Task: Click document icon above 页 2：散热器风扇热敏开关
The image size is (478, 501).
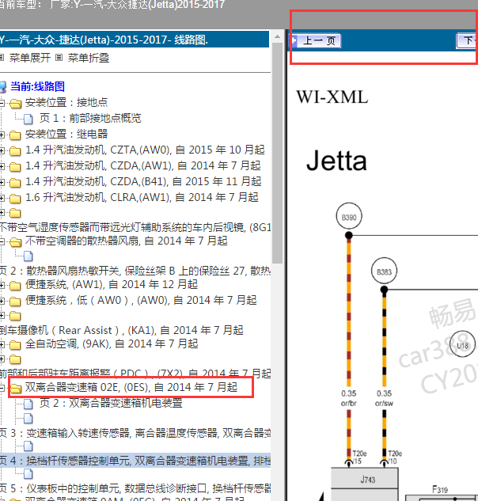Action: pyautogui.click(x=28, y=256)
